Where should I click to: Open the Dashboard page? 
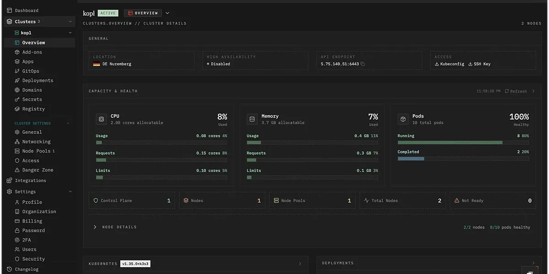coord(27,11)
